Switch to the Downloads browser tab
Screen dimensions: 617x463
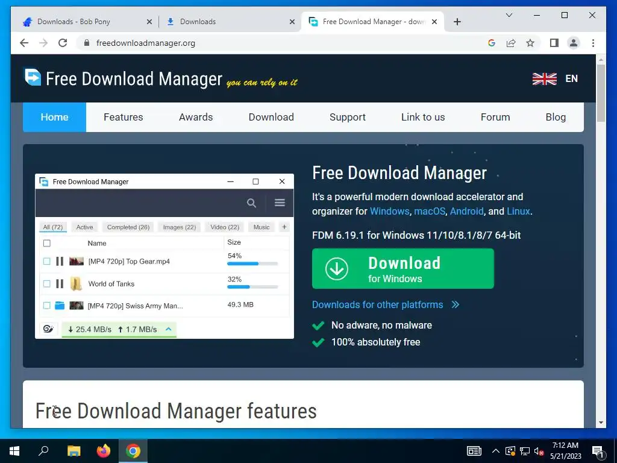tap(230, 22)
